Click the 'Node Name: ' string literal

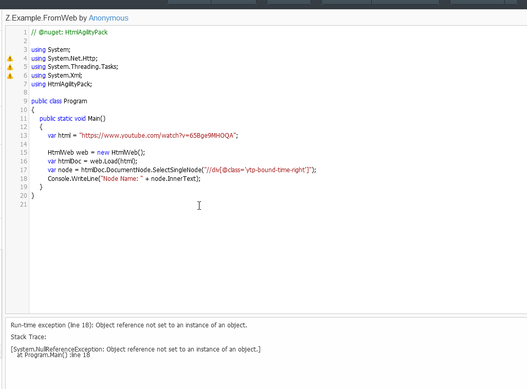click(x=122, y=179)
